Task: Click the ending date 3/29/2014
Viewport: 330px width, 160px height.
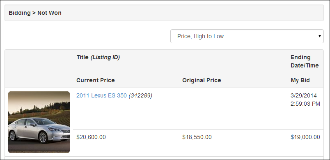Action: 303,95
